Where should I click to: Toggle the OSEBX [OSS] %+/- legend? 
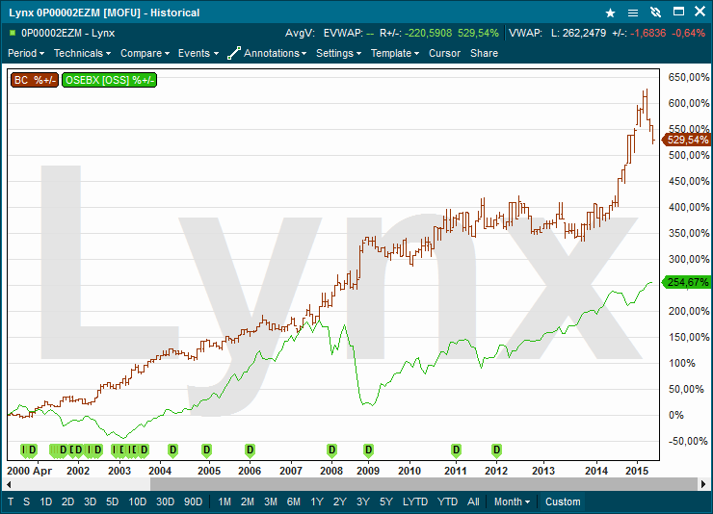pos(109,80)
